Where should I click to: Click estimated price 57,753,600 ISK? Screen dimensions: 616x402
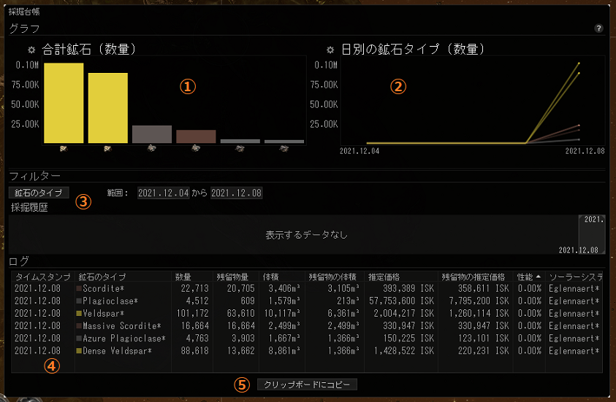click(x=401, y=301)
